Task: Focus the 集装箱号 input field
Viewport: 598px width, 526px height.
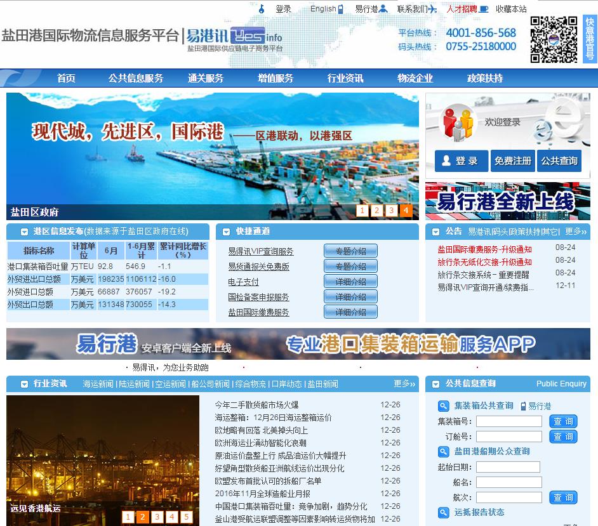Action: click(508, 421)
